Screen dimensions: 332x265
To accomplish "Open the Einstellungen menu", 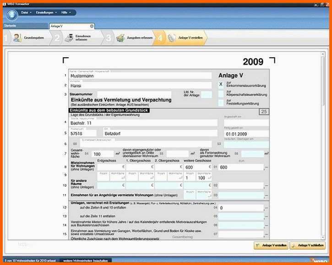I will pos(46,12).
